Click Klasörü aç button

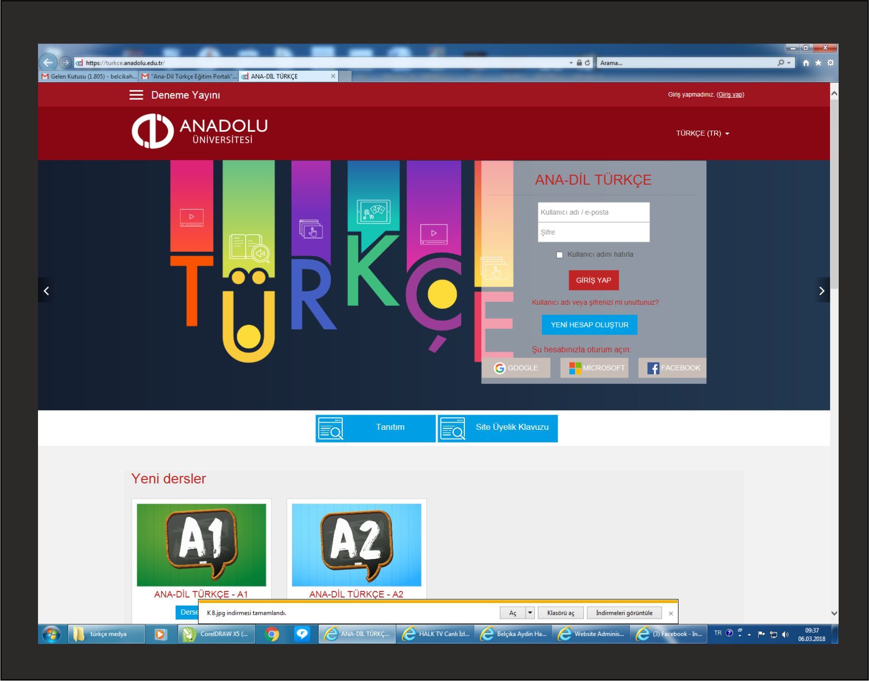(x=561, y=613)
